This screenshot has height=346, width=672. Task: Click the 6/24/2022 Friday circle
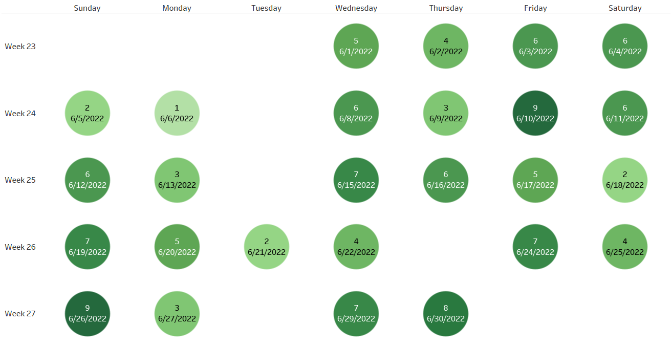point(535,247)
